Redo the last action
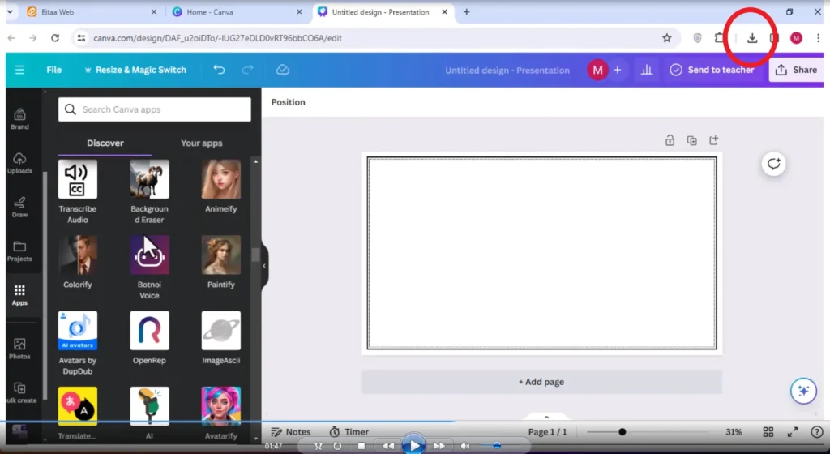The height and width of the screenshot is (454, 830). [247, 70]
